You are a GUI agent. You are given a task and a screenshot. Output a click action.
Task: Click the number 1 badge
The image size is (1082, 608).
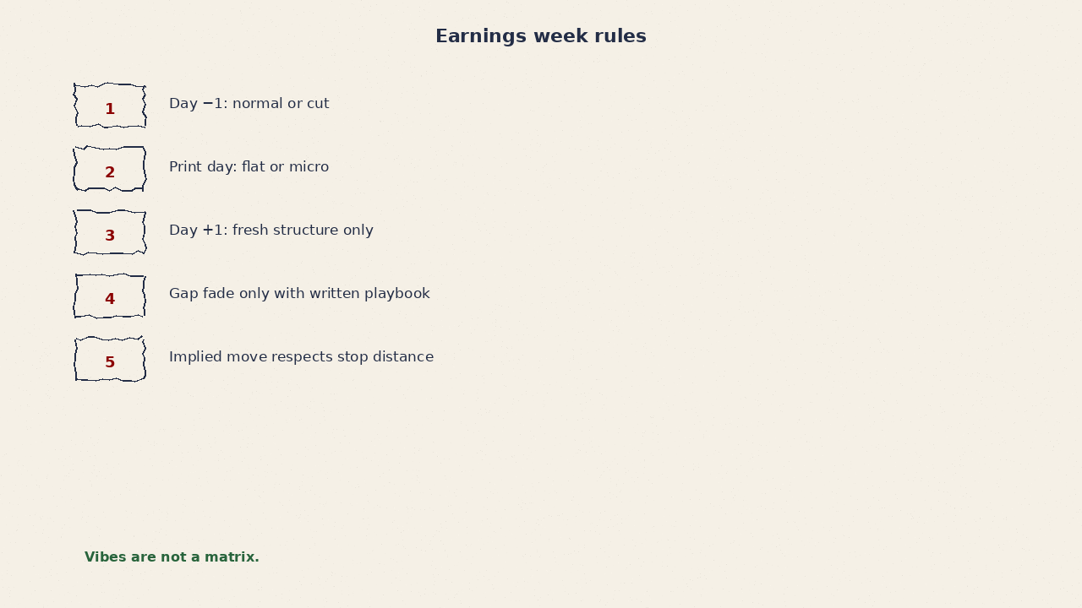coord(110,106)
